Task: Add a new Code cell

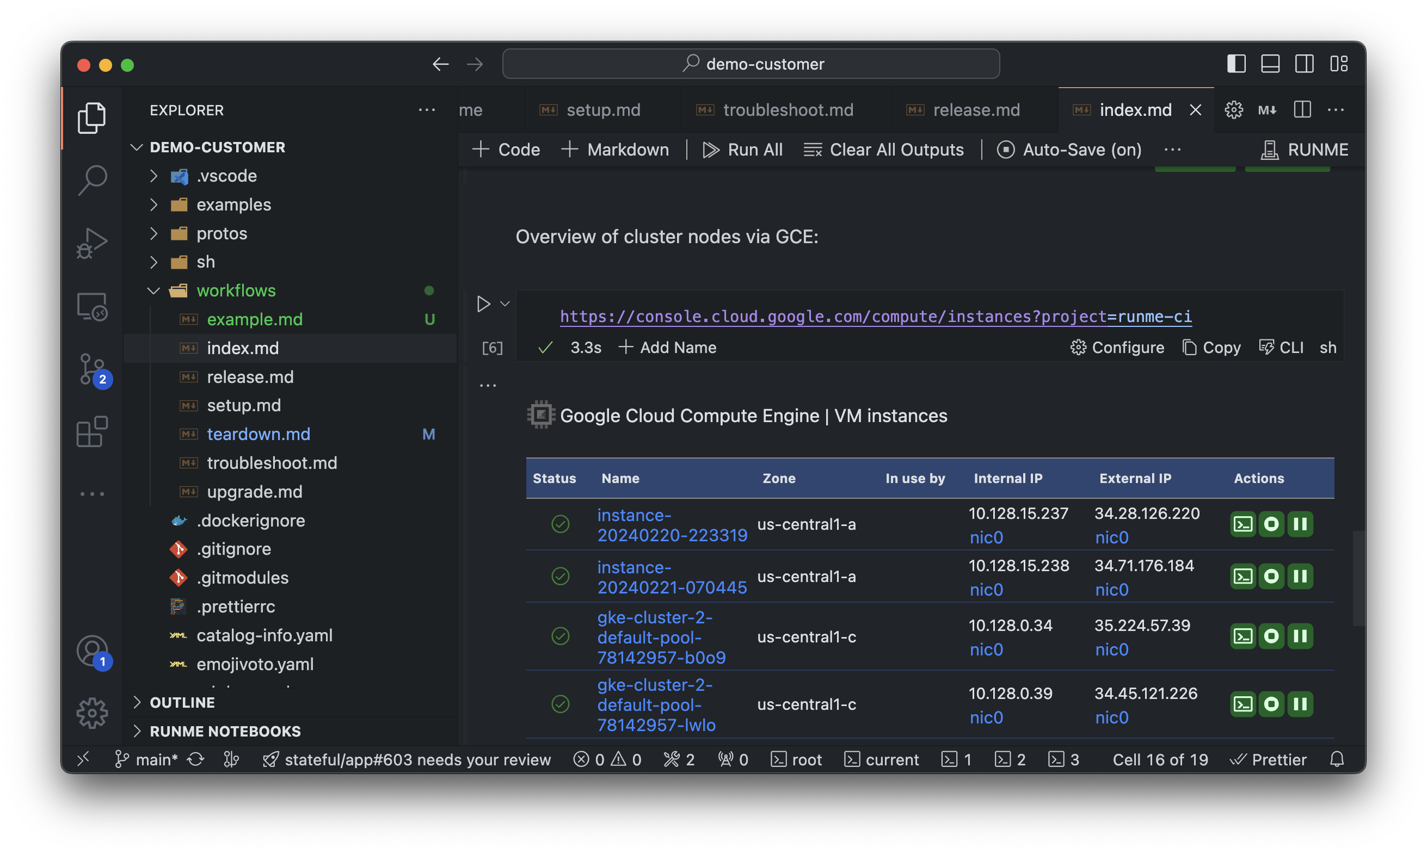Action: [506, 150]
